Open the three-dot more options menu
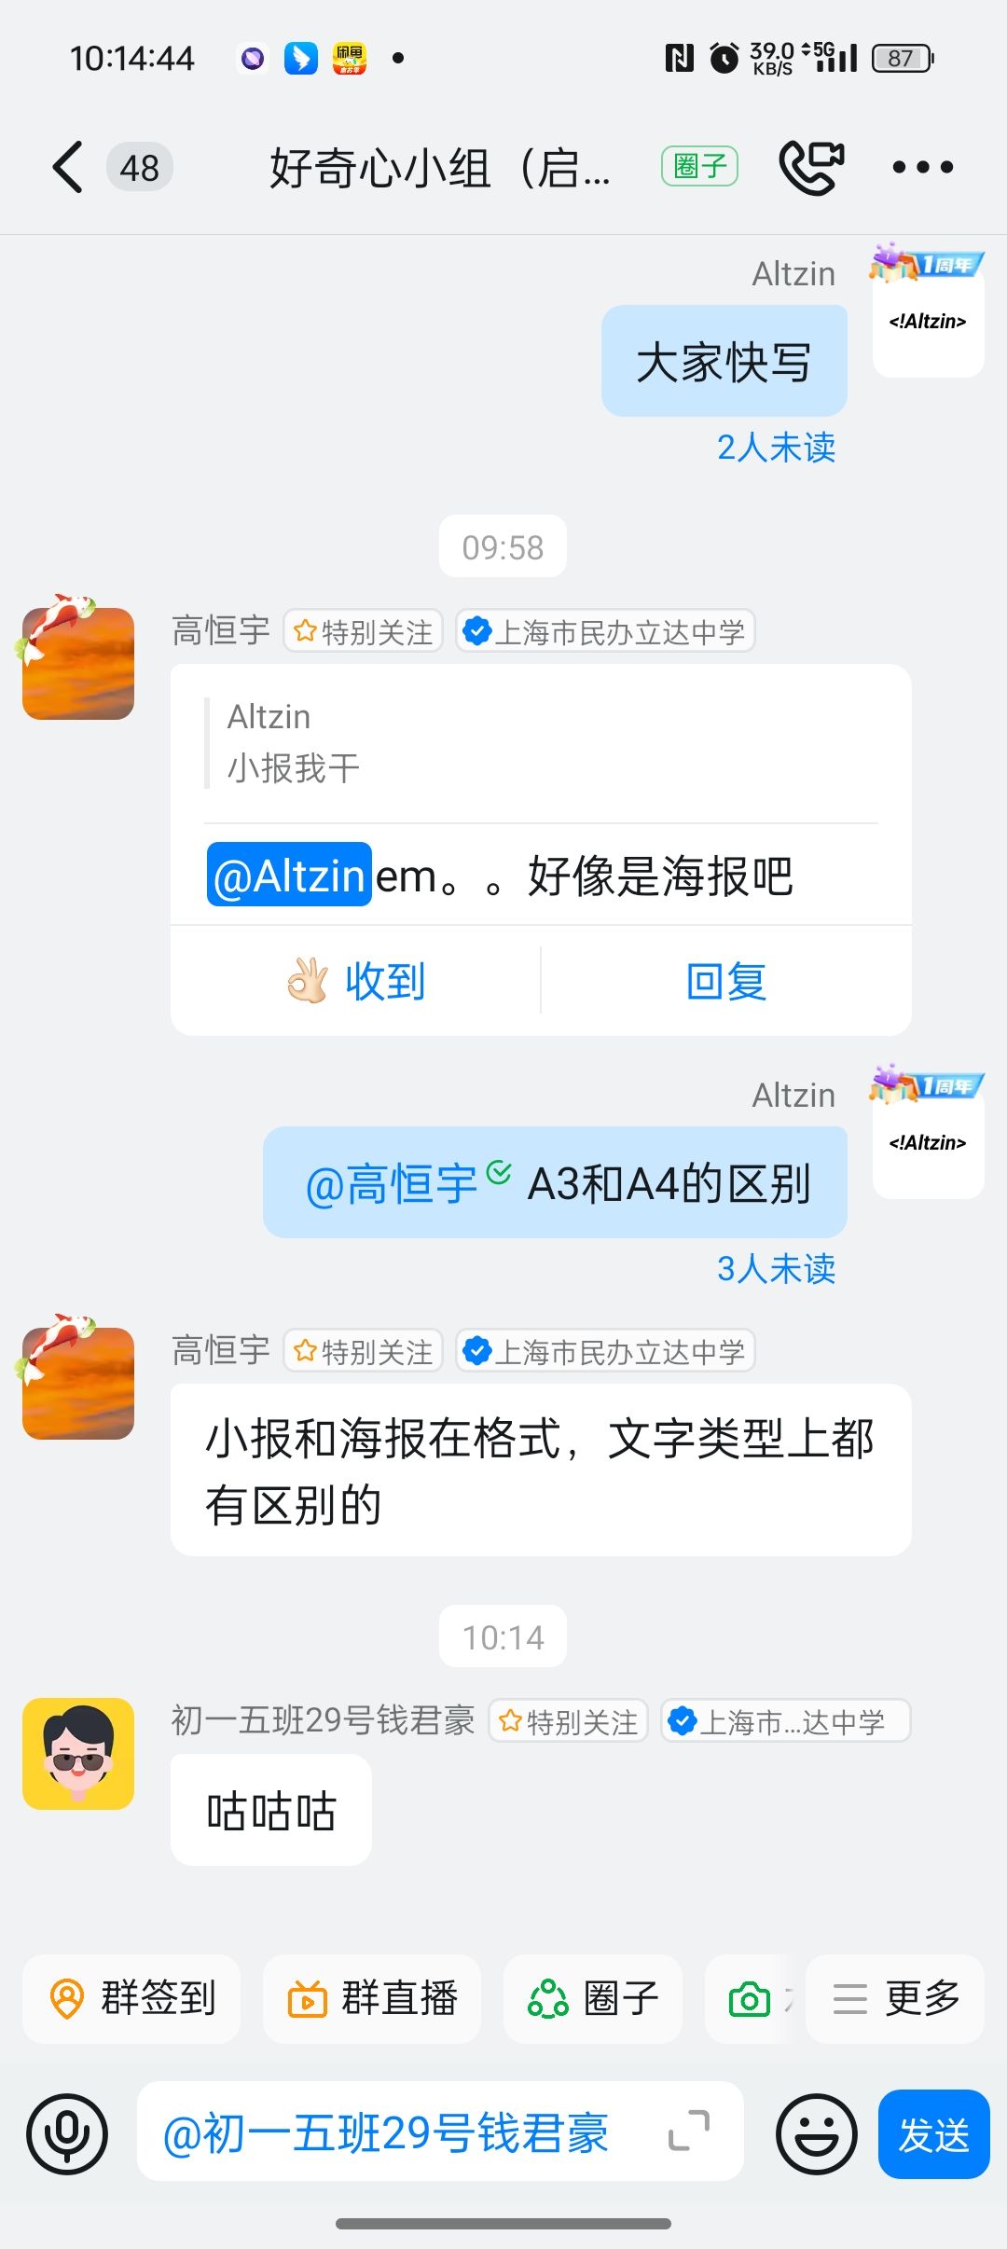 (923, 168)
